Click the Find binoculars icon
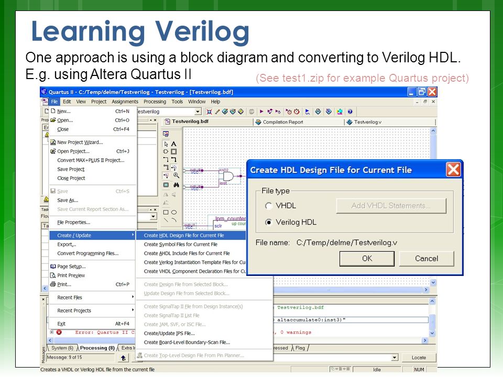Viewport: 503px width, 377px height. (176, 185)
